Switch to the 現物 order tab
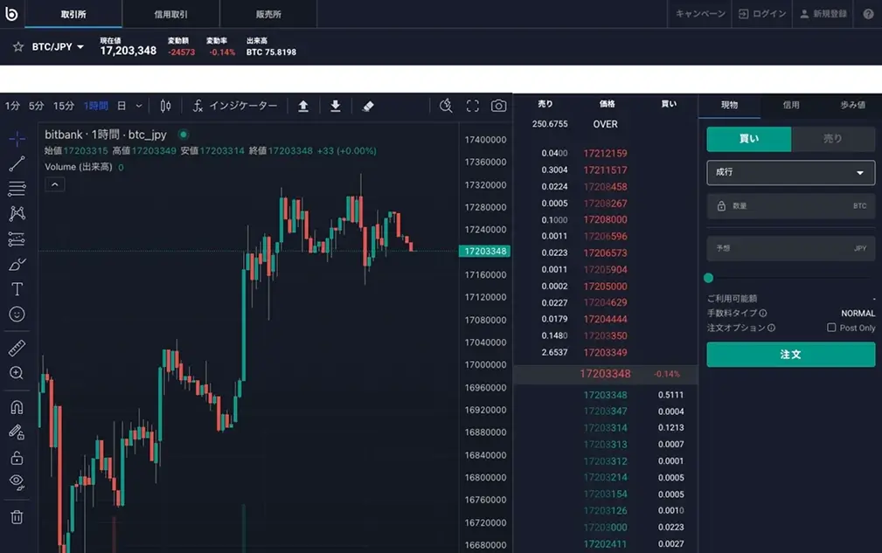This screenshot has width=882, height=553. [x=729, y=105]
